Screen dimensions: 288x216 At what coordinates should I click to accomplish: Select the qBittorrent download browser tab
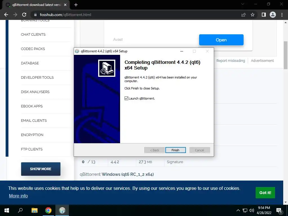pos(36,5)
